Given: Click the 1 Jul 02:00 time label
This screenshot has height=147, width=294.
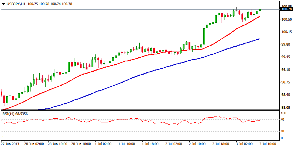Looking at the screenshot, I should coord(103,144).
